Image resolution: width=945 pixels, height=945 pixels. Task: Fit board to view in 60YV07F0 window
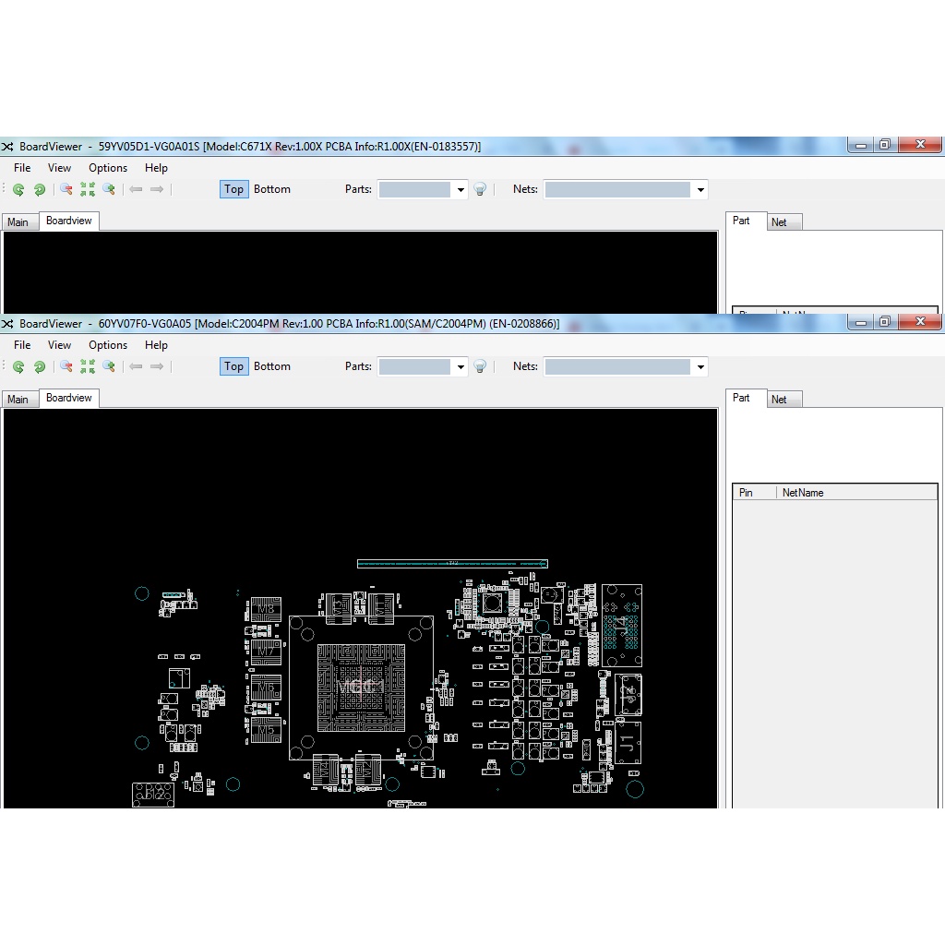coord(88,367)
